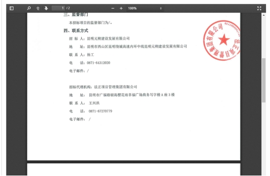Zoom out with the minus button
This screenshot has width=270, height=176.
[x=113, y=8]
